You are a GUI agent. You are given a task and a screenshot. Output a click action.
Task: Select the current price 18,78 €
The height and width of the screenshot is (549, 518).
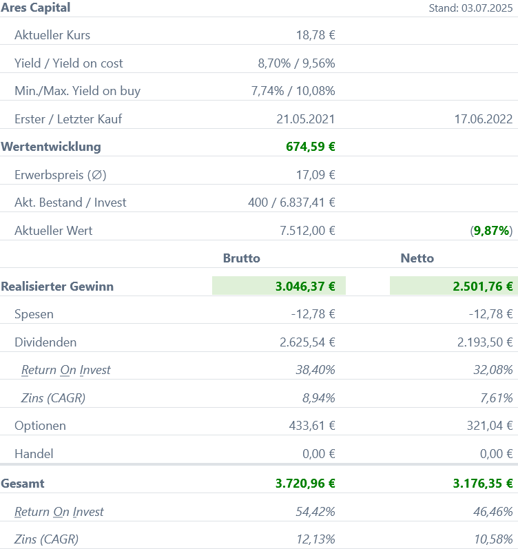[x=315, y=35]
